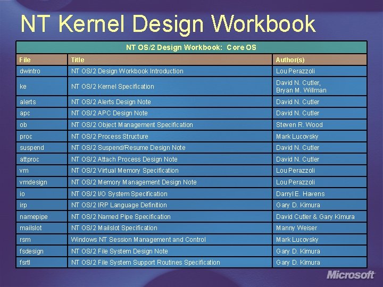
Task: Click the Microsoft logo
Action: coord(351,275)
